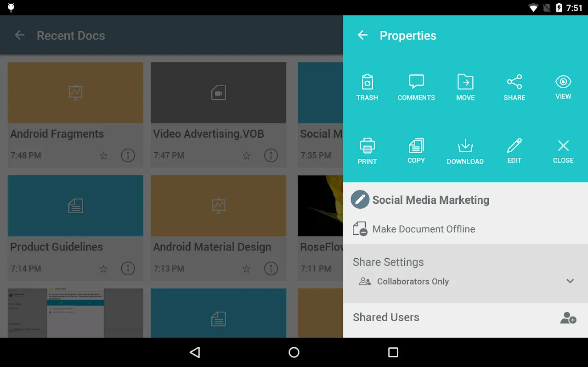Close the Properties action panel
This screenshot has width=588, height=367.
563,146
